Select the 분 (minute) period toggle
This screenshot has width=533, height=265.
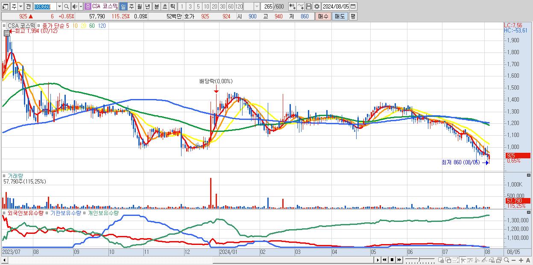tap(157, 6)
